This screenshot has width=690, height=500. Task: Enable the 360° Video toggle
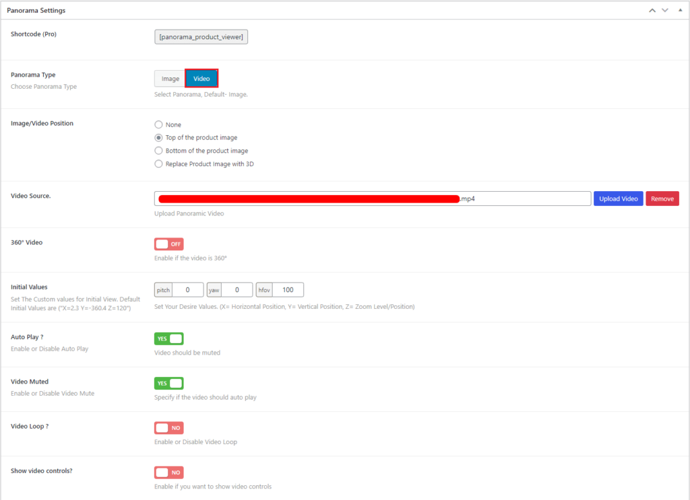click(x=168, y=244)
